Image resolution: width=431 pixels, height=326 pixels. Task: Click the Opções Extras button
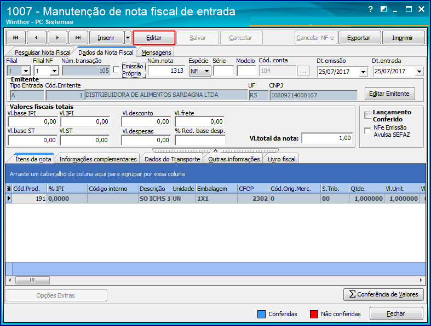[56, 295]
